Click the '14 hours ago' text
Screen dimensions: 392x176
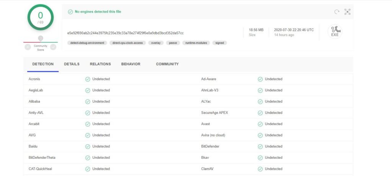click(284, 35)
